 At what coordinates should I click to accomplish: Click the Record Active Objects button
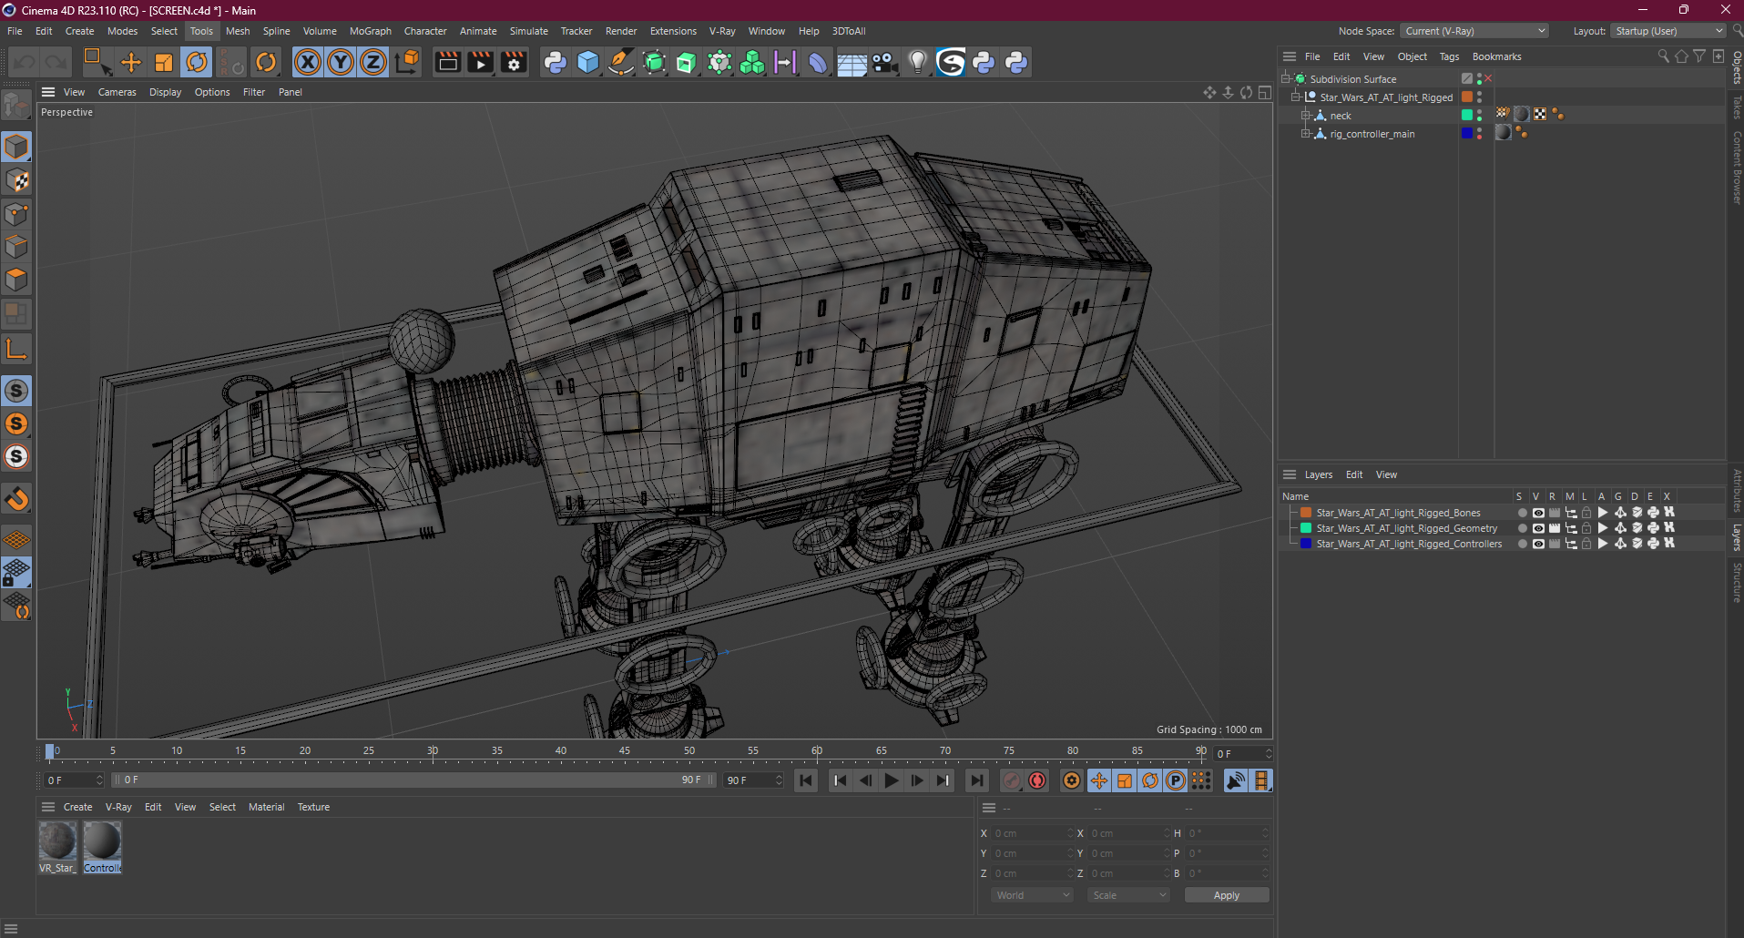pos(1011,780)
